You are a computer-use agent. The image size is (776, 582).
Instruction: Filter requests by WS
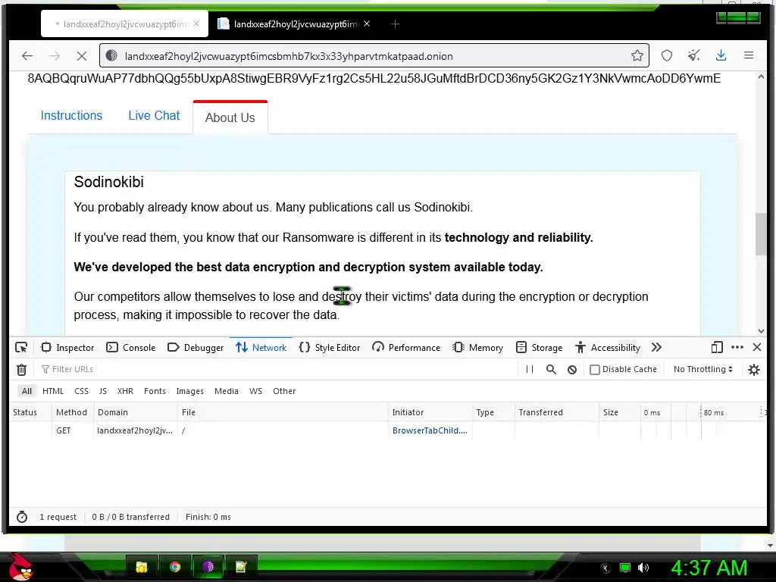tap(255, 391)
